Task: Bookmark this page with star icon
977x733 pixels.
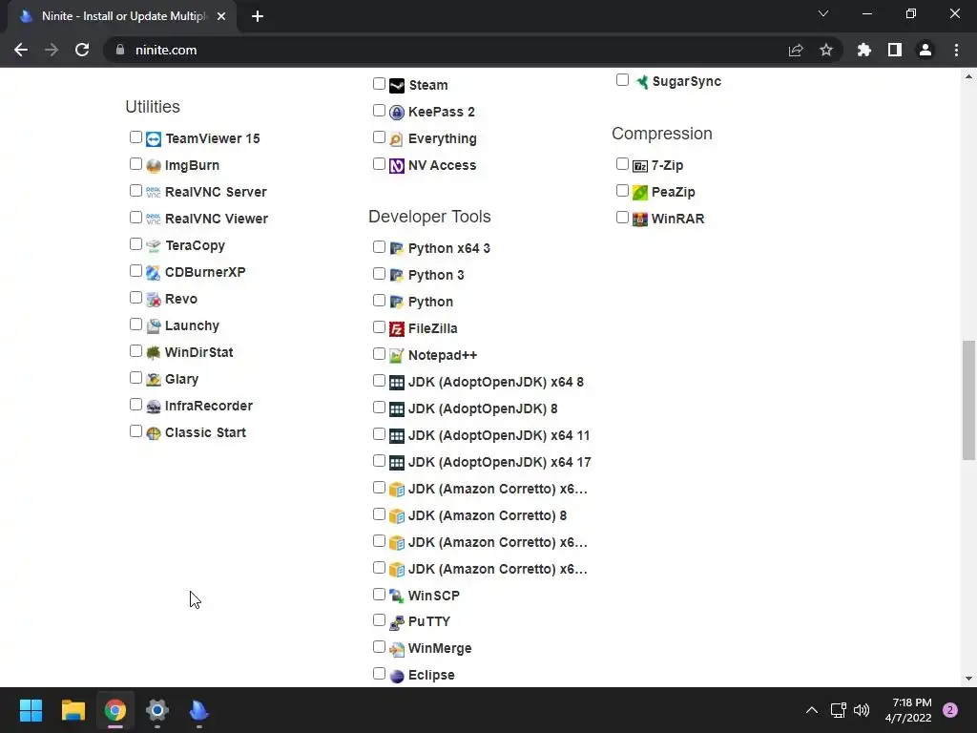Action: click(826, 50)
